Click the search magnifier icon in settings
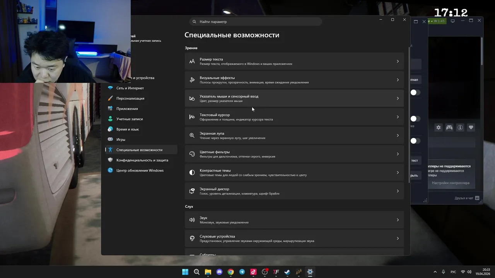The width and height of the screenshot is (495, 278). click(195, 22)
